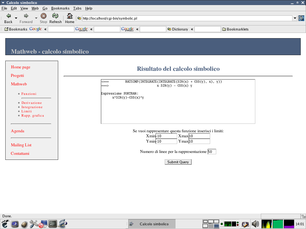This screenshot has width=306, height=229.
Task: Open the Integrazione link in sidebar
Action: pyautogui.click(x=32, y=107)
